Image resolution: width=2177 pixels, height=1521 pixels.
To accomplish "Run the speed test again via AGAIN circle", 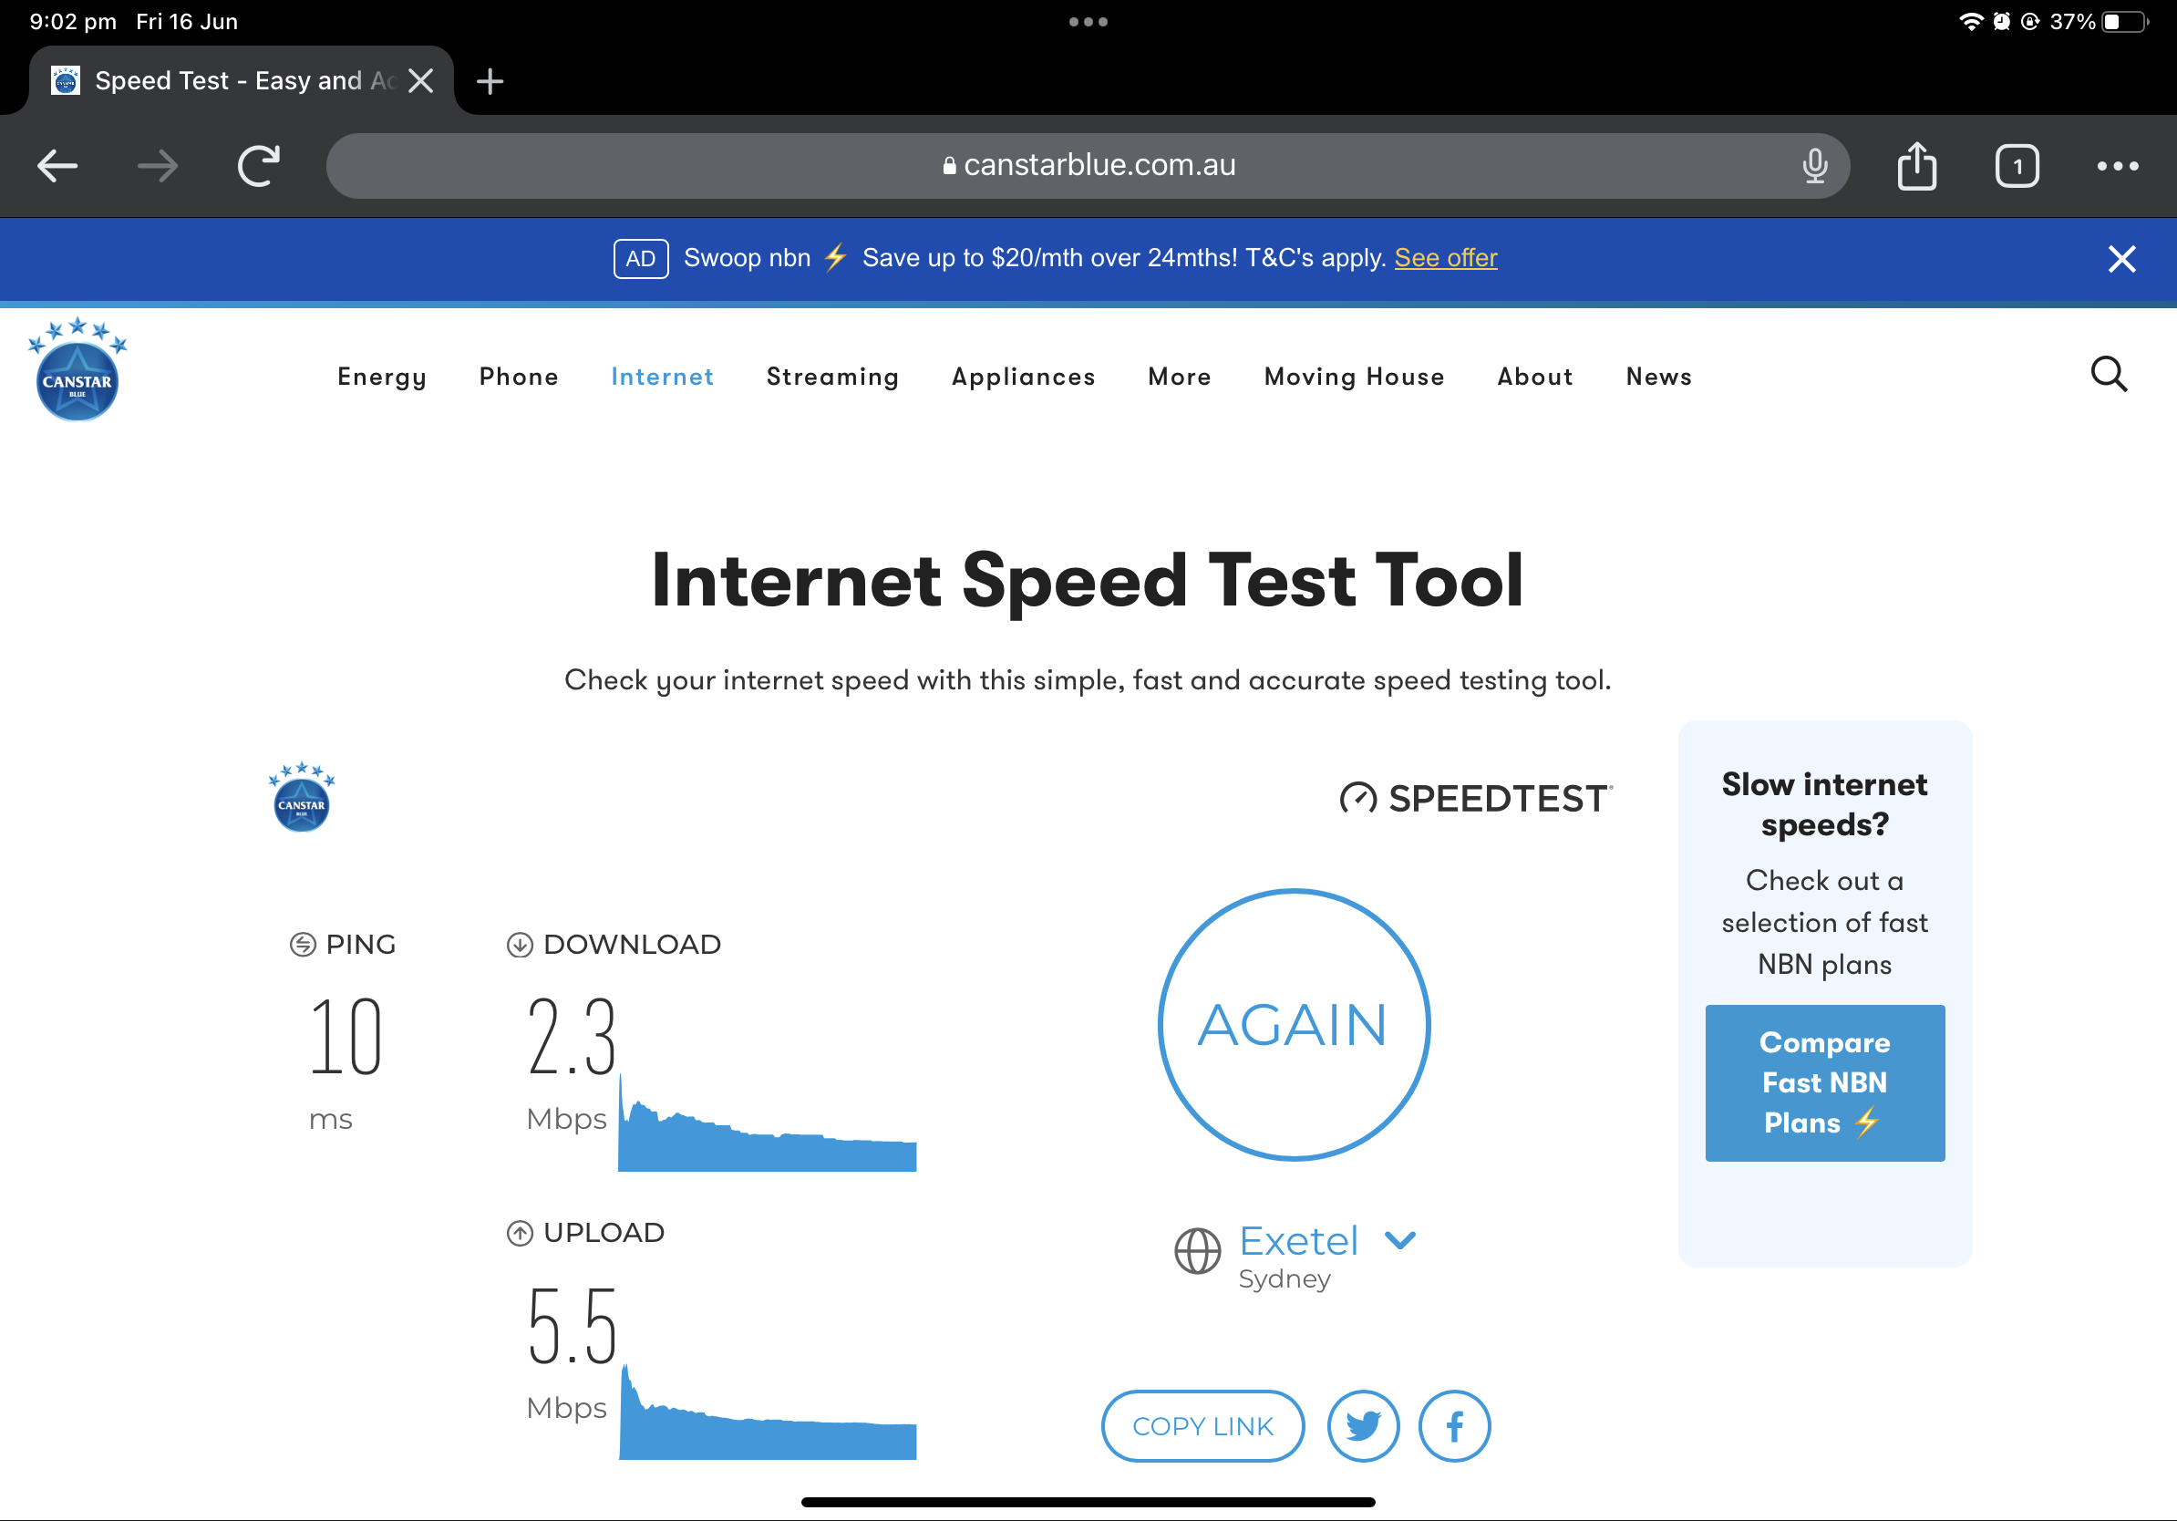I will (x=1294, y=1023).
